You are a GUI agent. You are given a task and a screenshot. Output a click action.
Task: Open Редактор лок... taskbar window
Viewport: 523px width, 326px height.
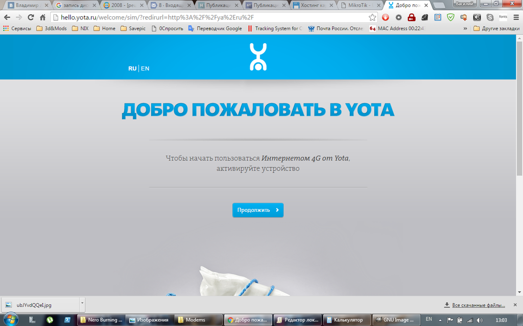[x=297, y=320]
